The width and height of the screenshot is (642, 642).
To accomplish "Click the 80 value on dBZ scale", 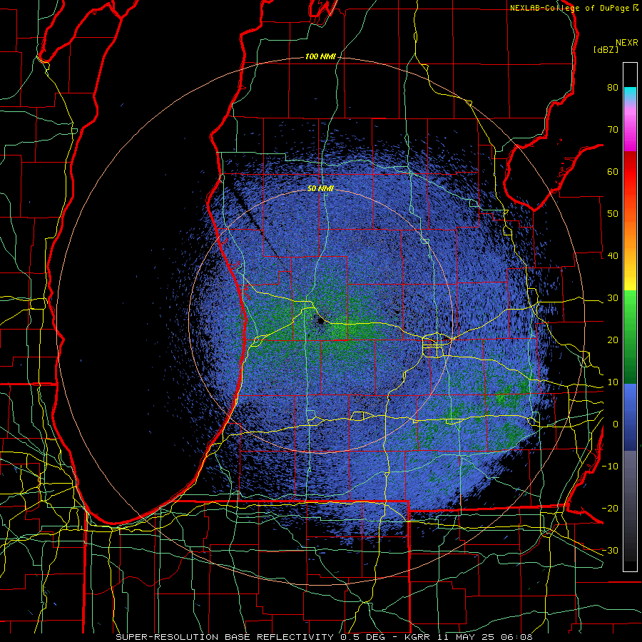I will coord(613,88).
